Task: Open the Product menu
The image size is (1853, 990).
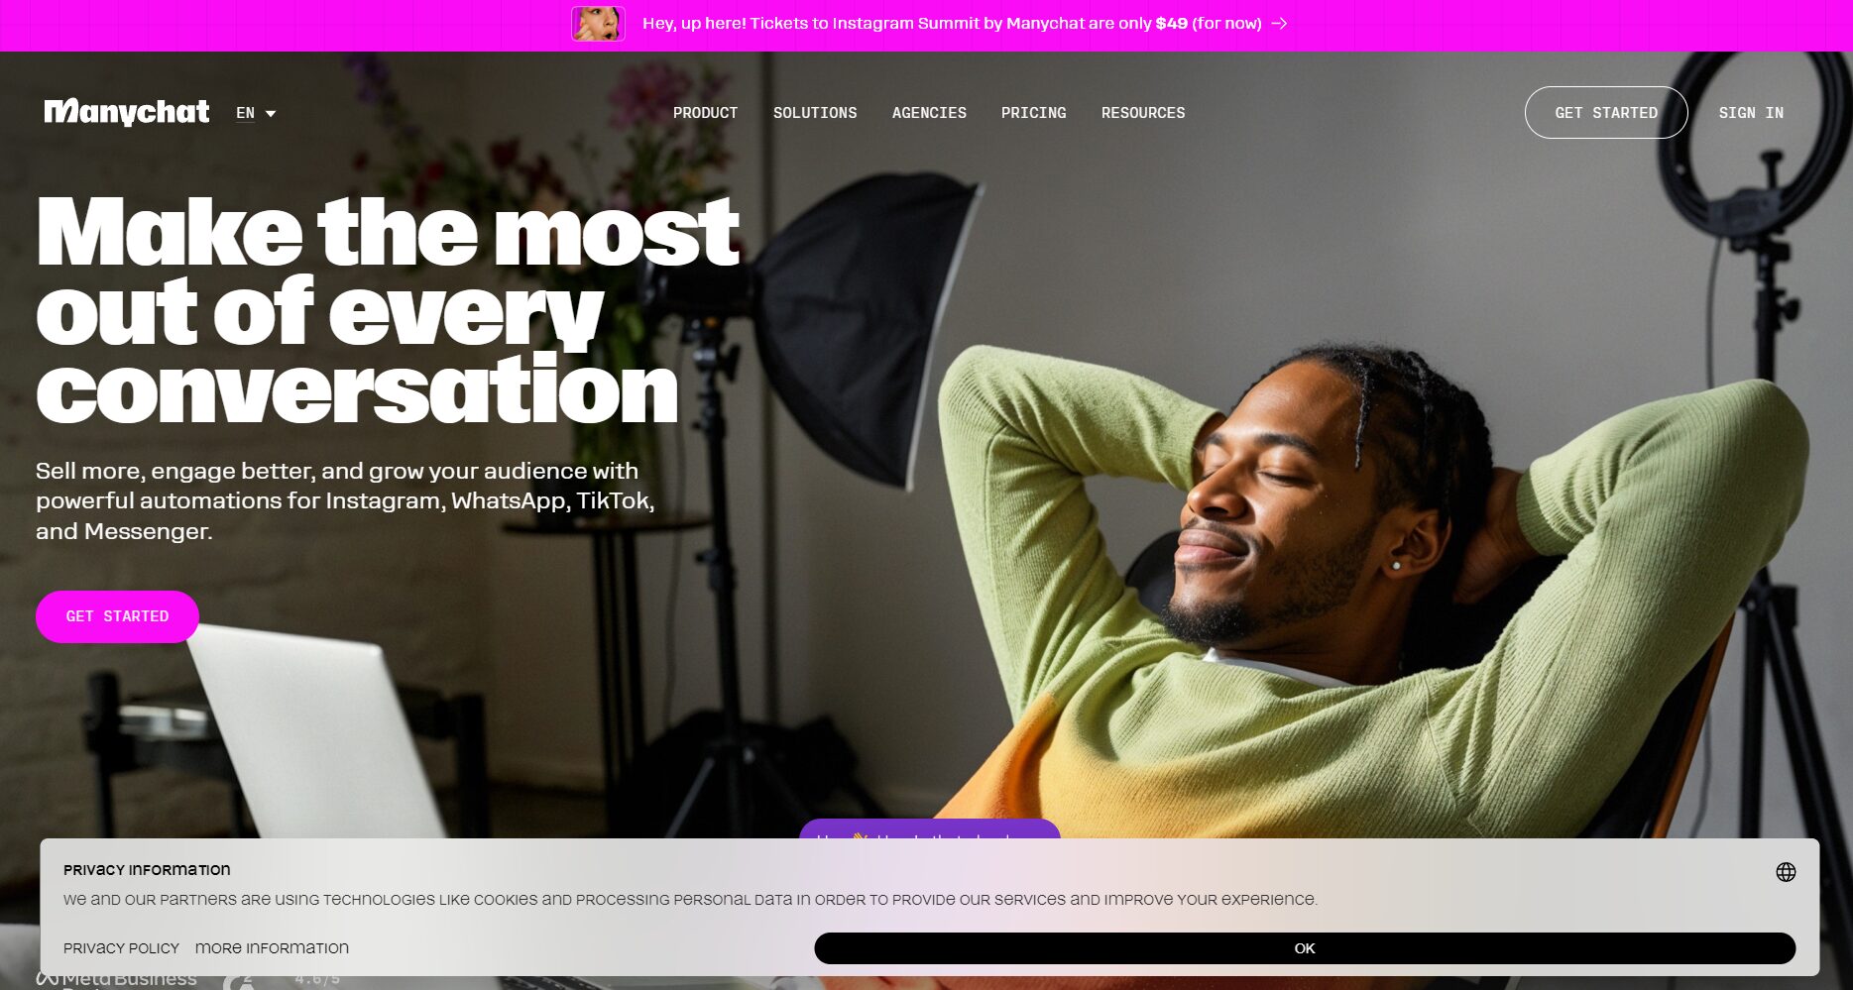Action: pos(705,113)
